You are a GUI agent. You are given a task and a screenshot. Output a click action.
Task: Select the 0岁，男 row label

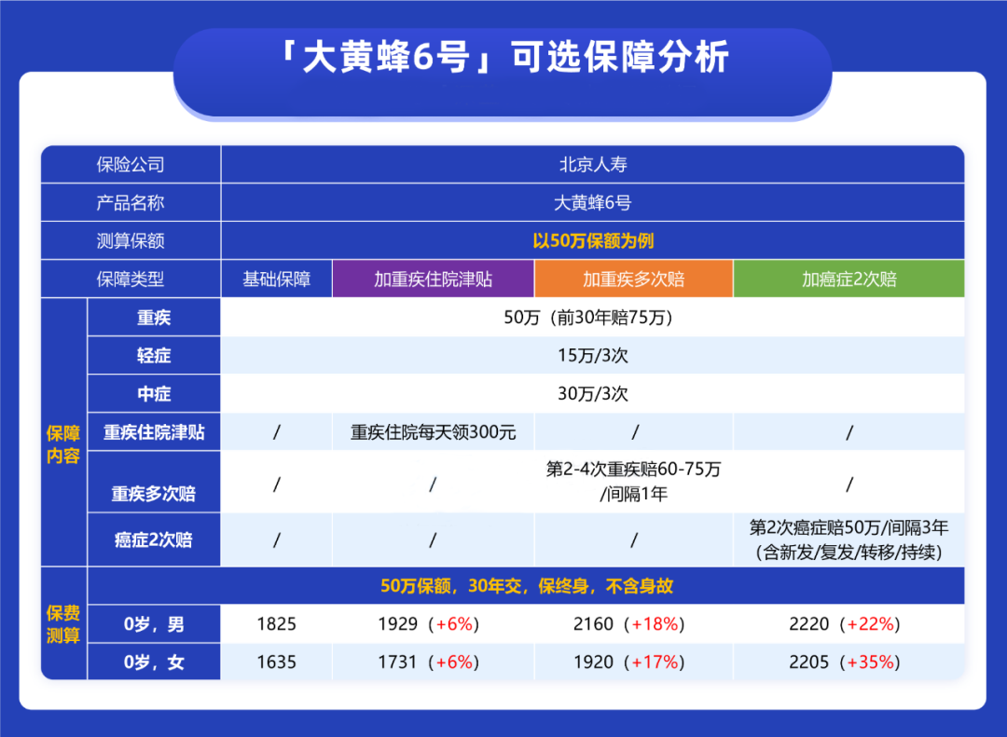[154, 624]
